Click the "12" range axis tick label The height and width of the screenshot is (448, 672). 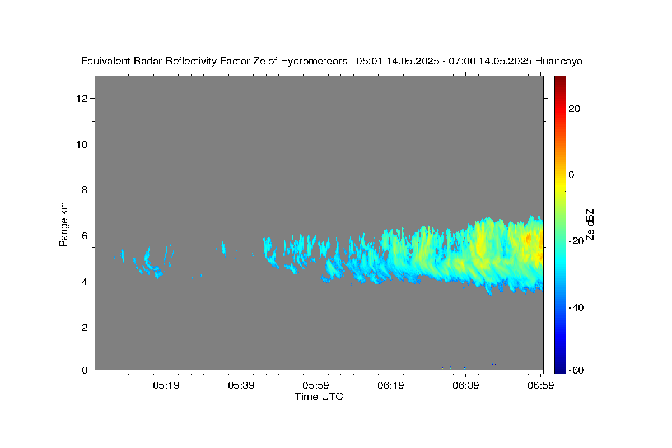(x=83, y=99)
